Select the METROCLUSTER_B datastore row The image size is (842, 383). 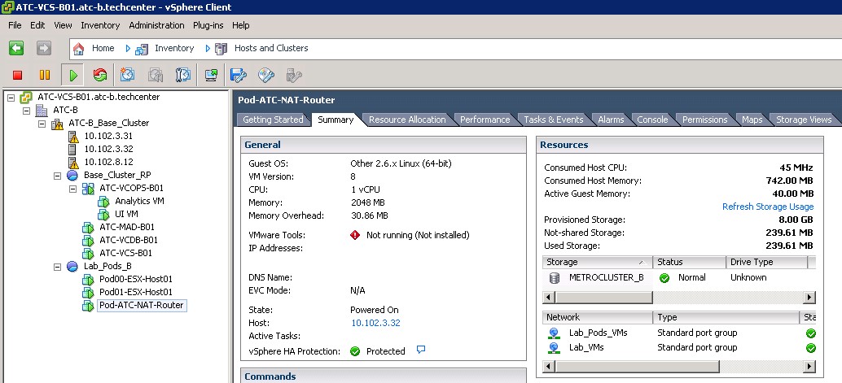[606, 277]
